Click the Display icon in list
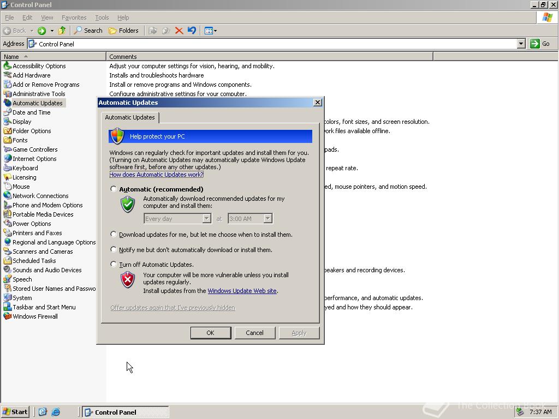 (x=7, y=122)
